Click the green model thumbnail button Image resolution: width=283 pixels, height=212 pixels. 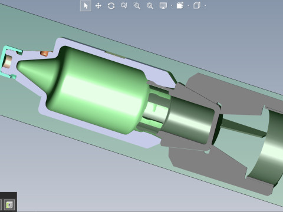pyautogui.click(x=9, y=205)
